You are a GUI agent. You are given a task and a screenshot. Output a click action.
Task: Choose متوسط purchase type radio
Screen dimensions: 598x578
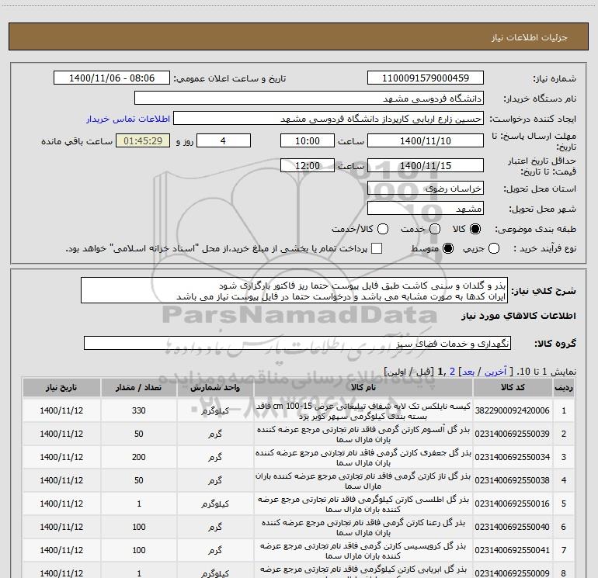click(448, 248)
